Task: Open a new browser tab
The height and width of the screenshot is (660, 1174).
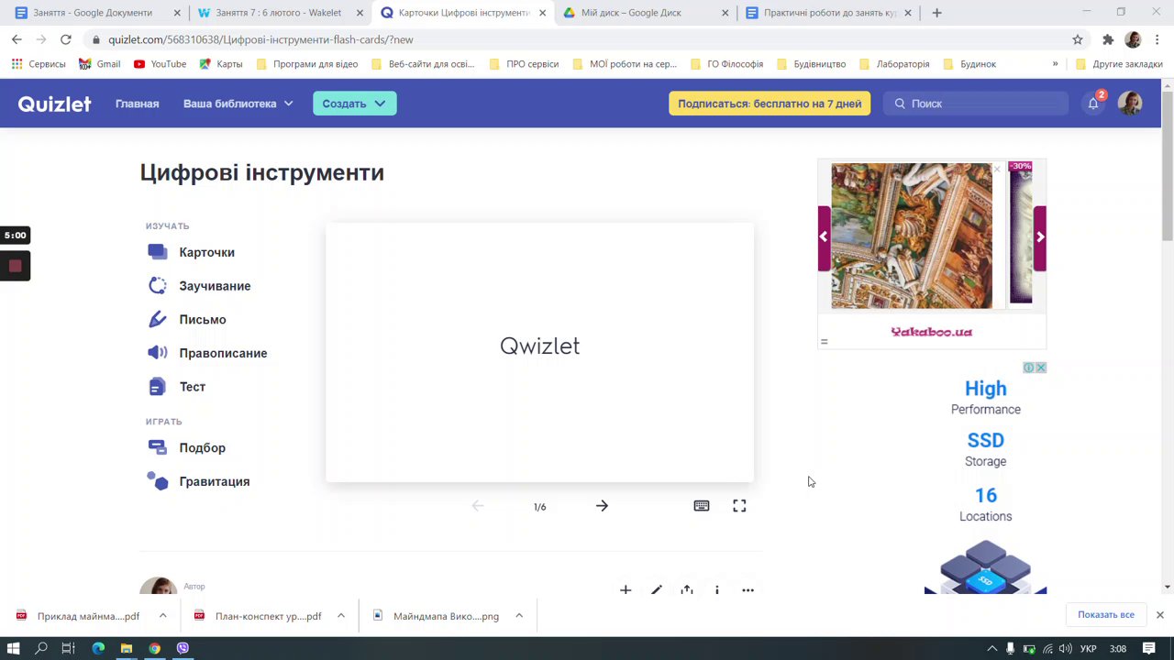Action: (936, 13)
